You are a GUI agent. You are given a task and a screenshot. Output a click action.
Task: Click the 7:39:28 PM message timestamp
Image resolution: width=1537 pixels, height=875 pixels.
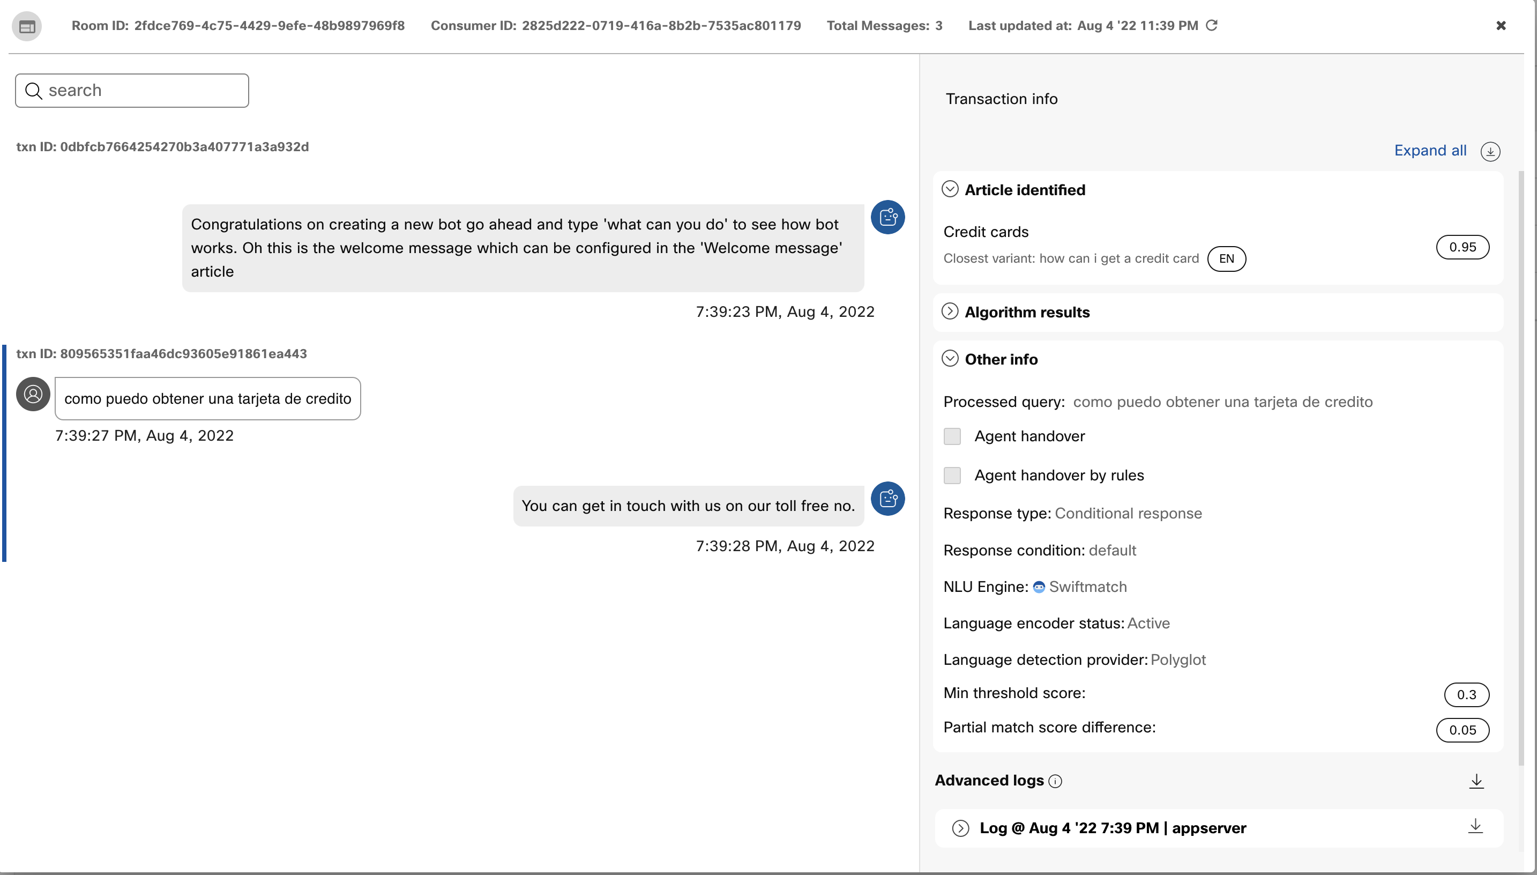[785, 546]
